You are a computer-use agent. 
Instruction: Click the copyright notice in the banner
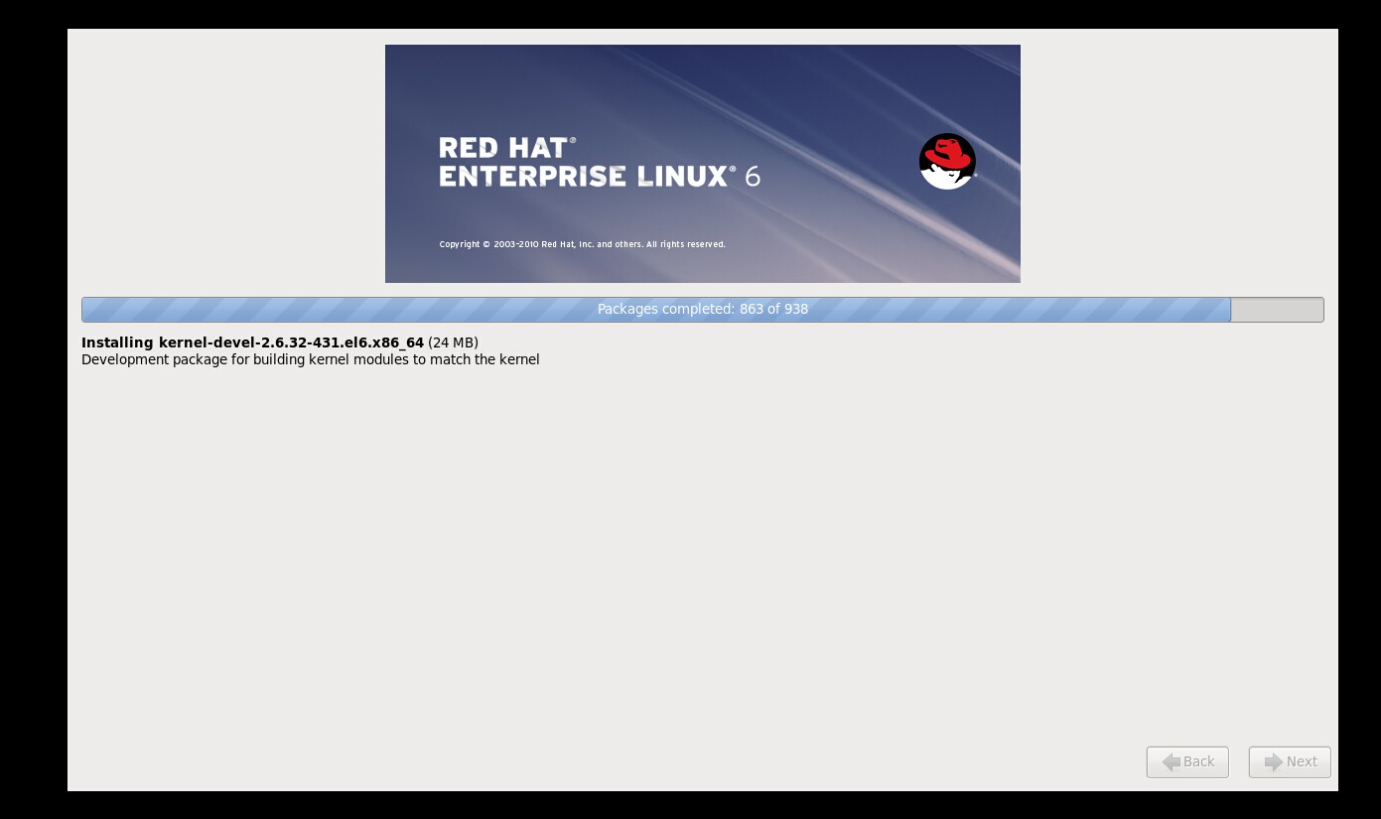coord(582,244)
